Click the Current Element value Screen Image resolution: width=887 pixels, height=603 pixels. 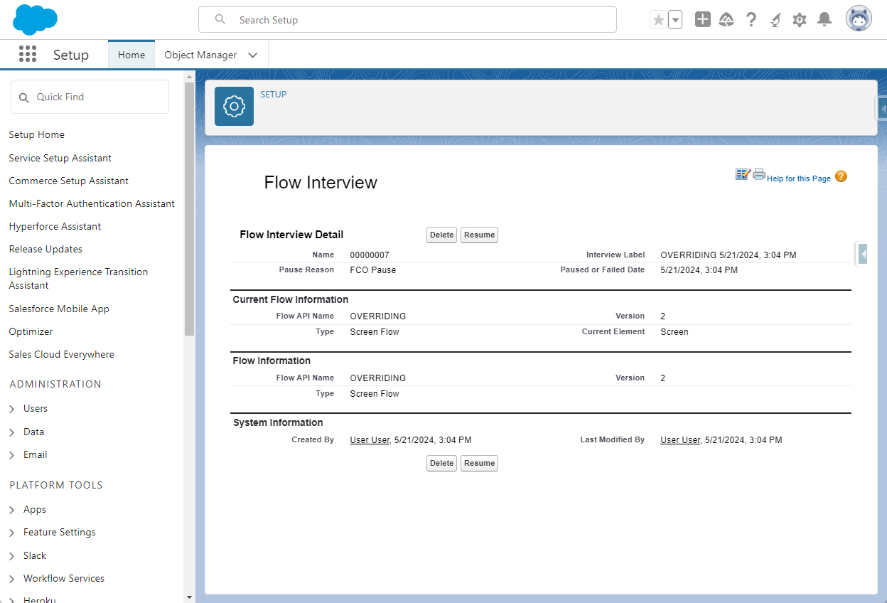674,331
